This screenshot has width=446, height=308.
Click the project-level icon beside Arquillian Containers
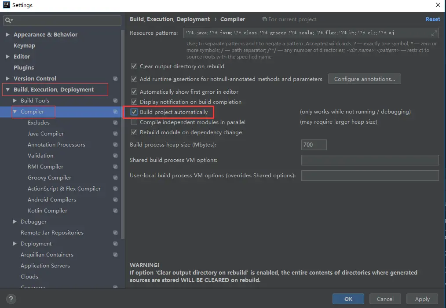pyautogui.click(x=116, y=254)
